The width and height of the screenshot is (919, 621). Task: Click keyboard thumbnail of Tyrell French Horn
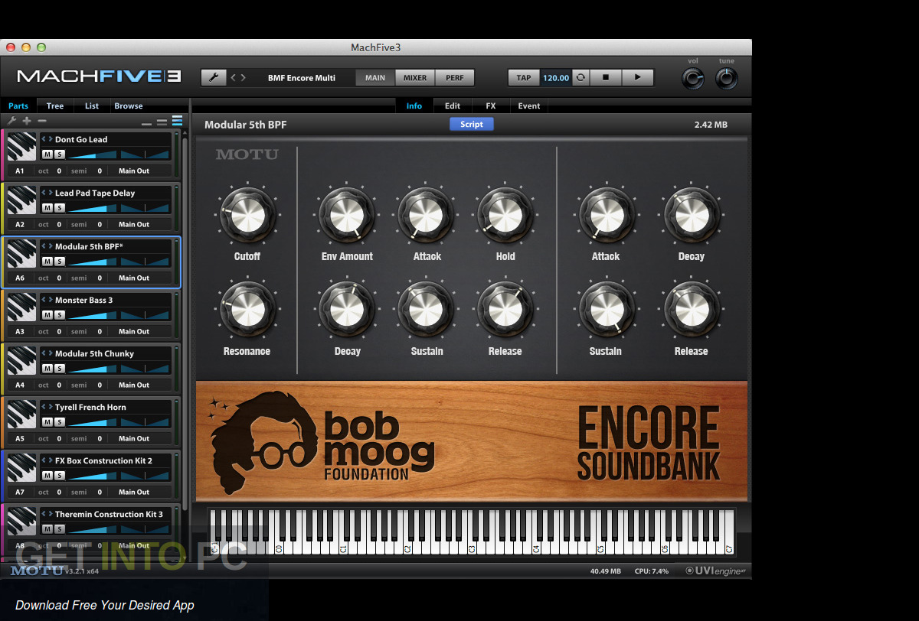(21, 413)
